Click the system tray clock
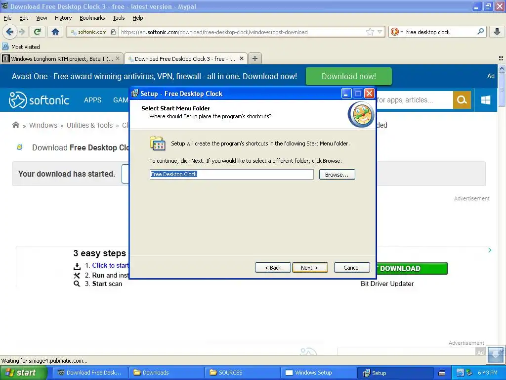The height and width of the screenshot is (380, 506). pos(488,373)
